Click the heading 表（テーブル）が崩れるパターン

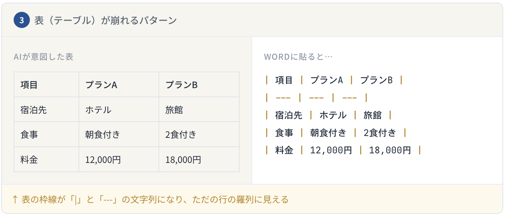tap(105, 20)
